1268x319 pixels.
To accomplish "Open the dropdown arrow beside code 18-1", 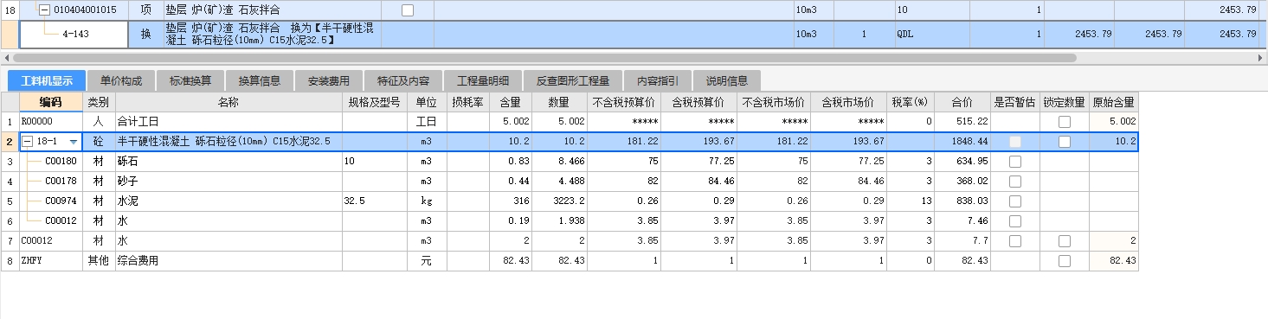I will click(x=74, y=142).
